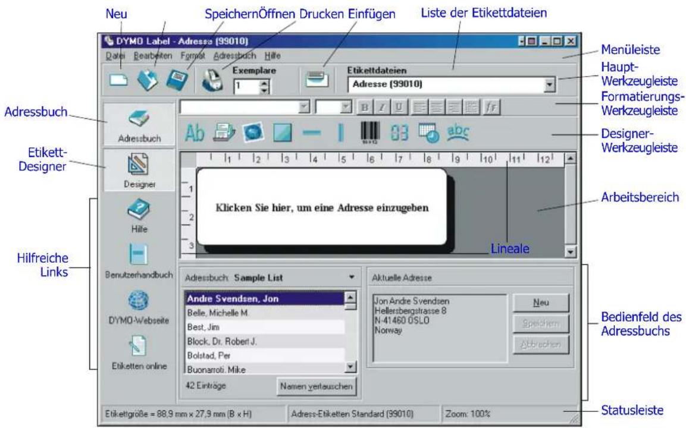Viewport: 686px width, 428px height.
Task: Decrease Exemplare count with down arrow
Action: point(264,90)
